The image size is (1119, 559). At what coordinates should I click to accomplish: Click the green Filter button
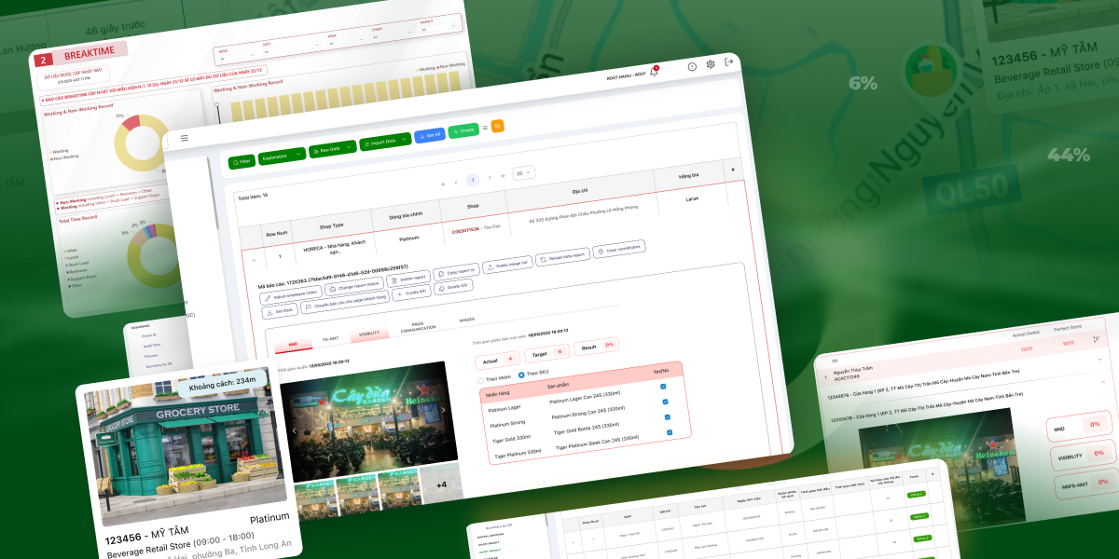pyautogui.click(x=242, y=161)
